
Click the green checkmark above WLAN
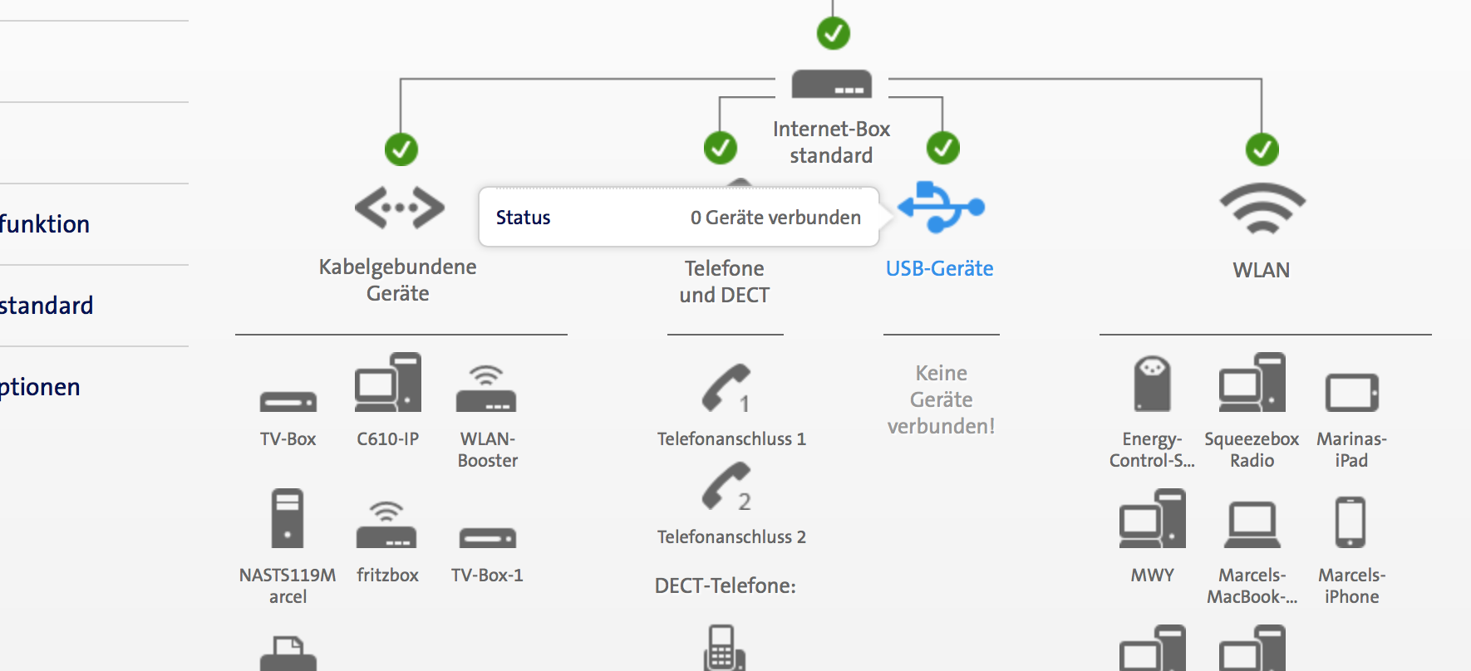[x=1262, y=149]
